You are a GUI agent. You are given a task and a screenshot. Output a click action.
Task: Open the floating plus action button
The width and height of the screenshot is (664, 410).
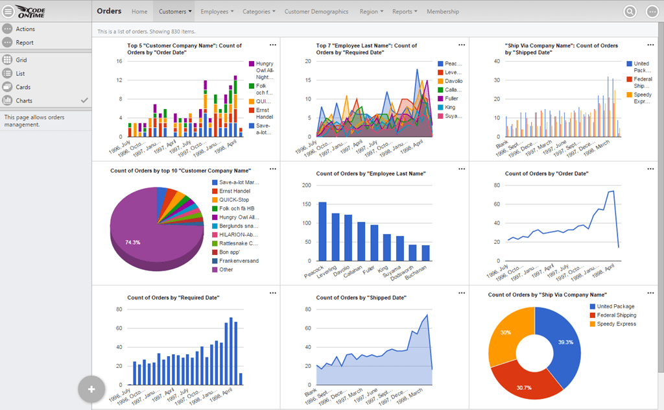(91, 389)
